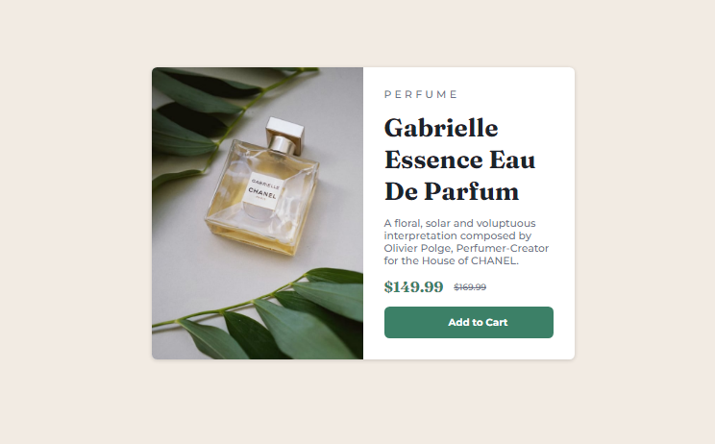
Task: Click the crossed-out $169.99 original price
Action: point(470,287)
